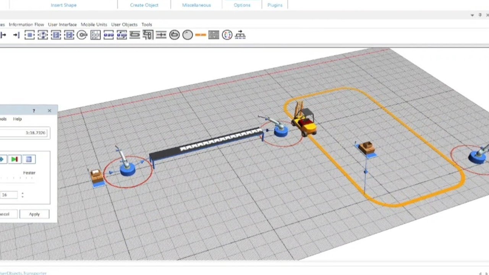Click the simulation time field 3:38.7320
Screen dimensions: 489x275
point(24,133)
